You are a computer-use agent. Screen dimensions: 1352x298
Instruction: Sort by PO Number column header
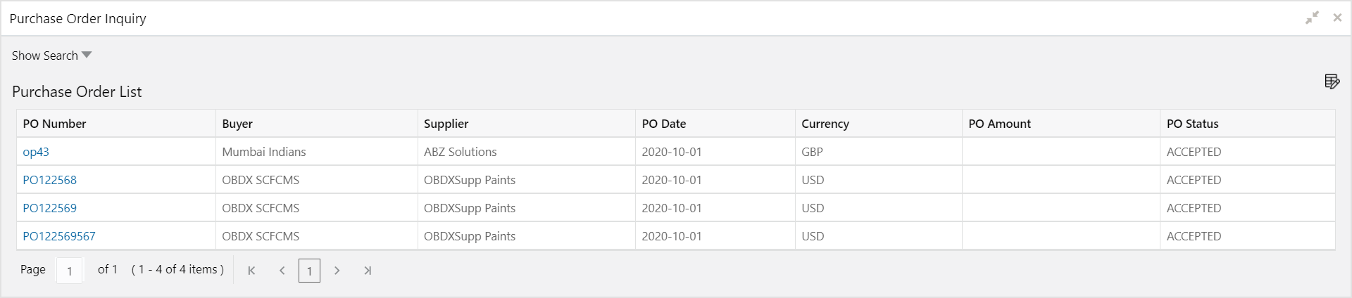[54, 124]
